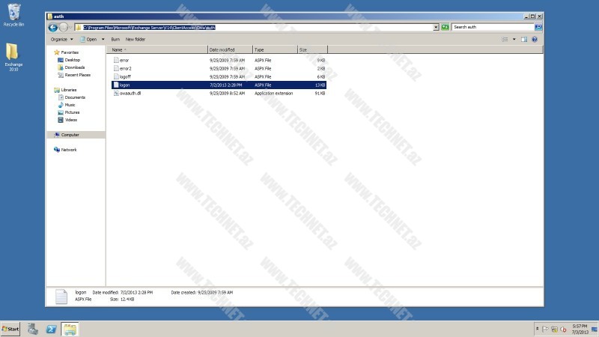
Task: Click the Windows Explorer taskbar button
Action: [70, 329]
